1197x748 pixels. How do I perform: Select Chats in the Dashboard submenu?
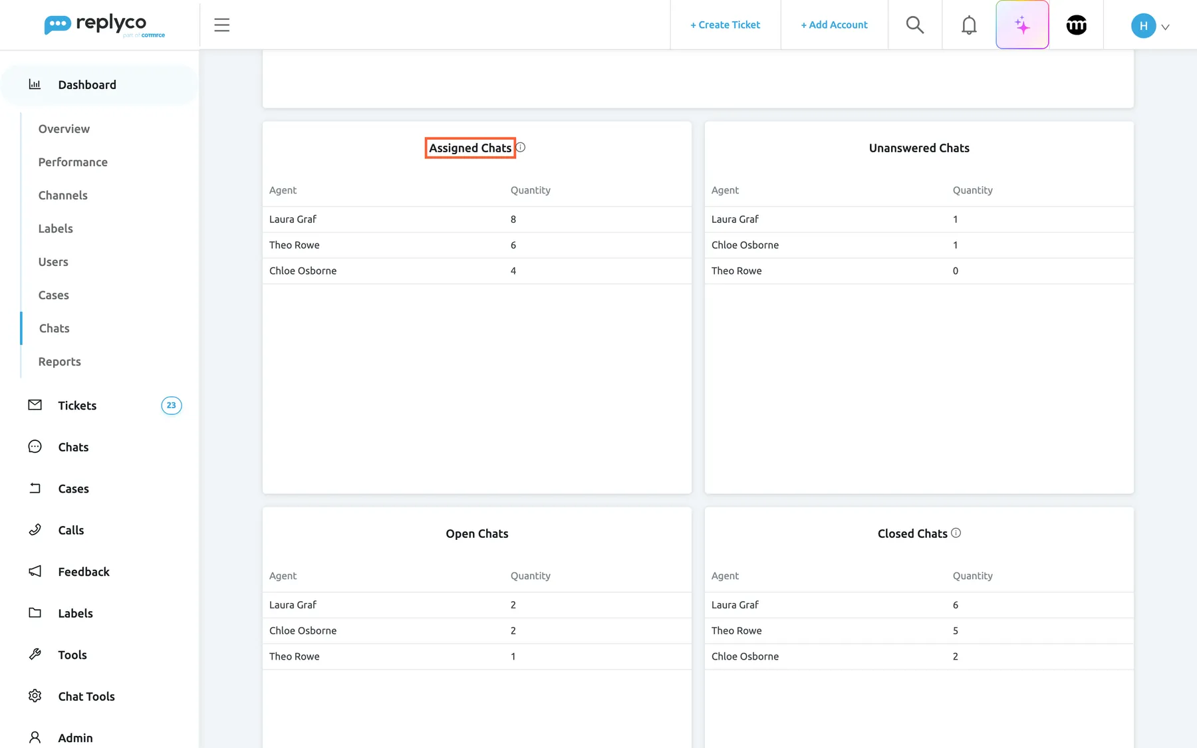pyautogui.click(x=54, y=328)
